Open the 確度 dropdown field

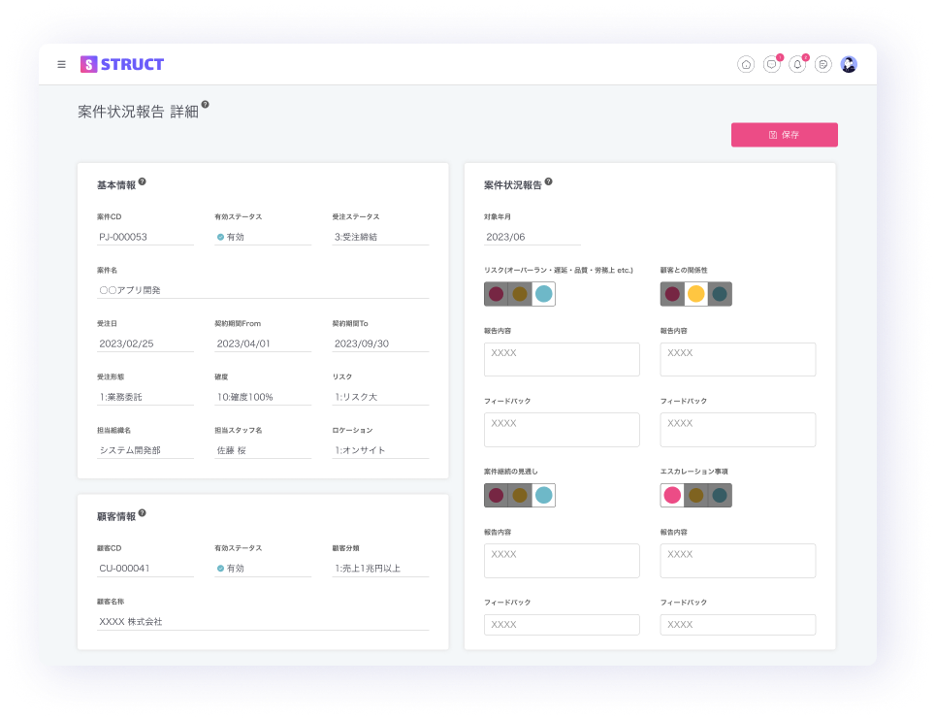point(262,397)
